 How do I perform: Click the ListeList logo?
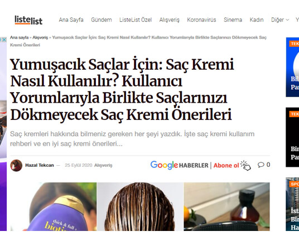tap(28, 20)
